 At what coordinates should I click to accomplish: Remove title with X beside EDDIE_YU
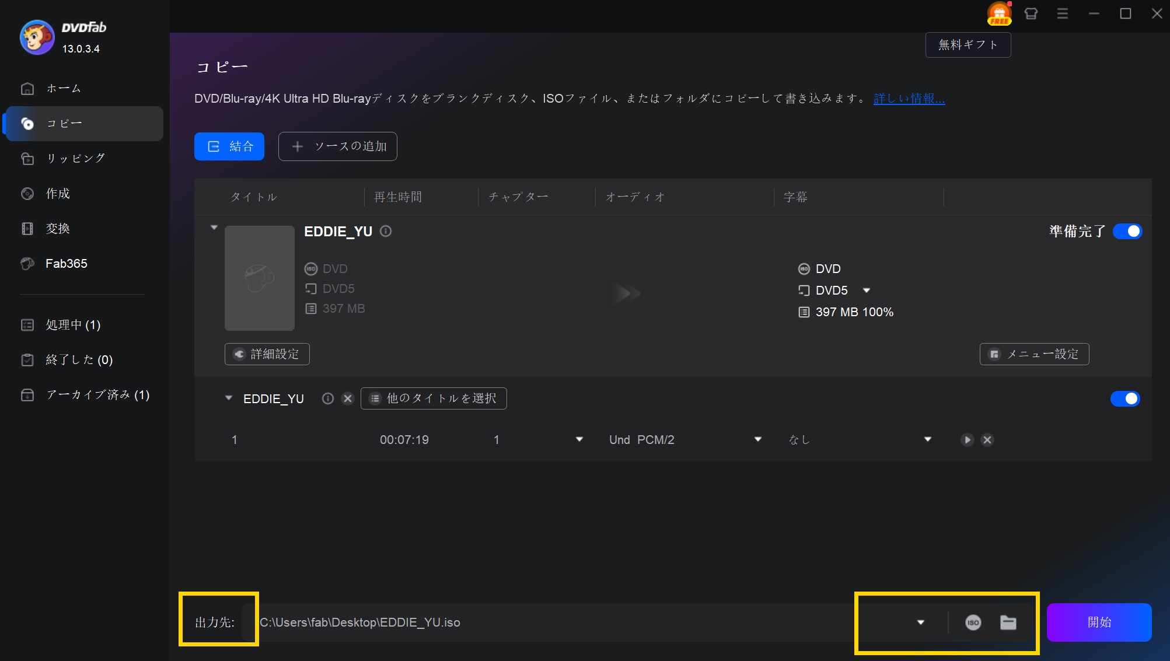point(348,398)
